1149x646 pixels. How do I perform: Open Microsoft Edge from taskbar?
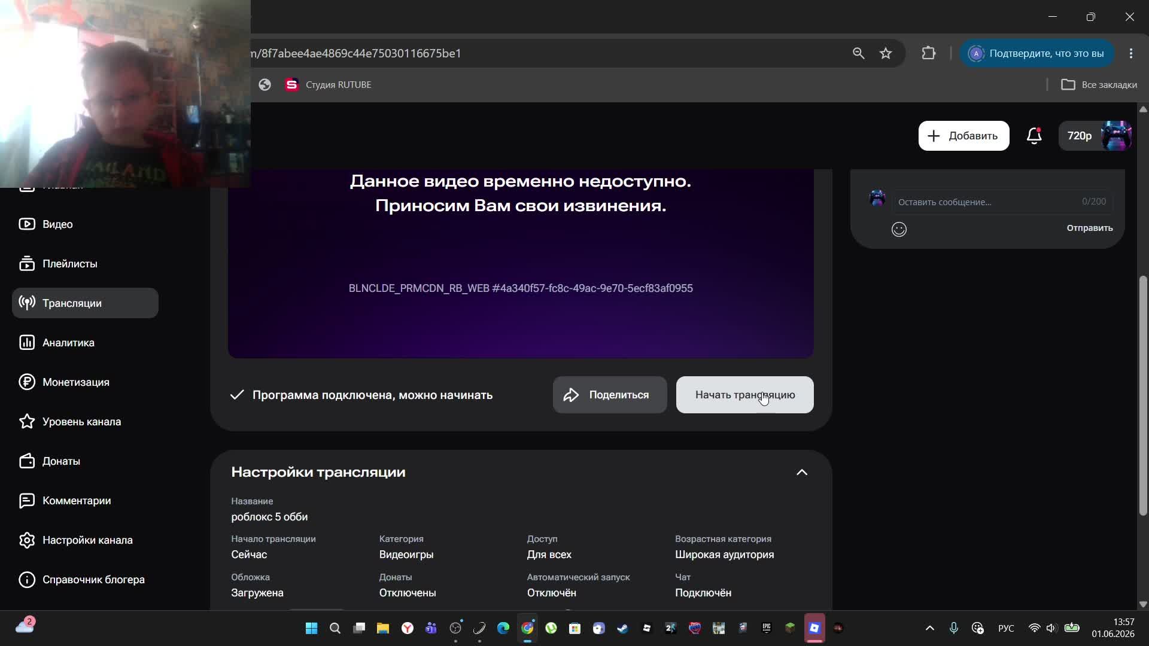pyautogui.click(x=503, y=628)
